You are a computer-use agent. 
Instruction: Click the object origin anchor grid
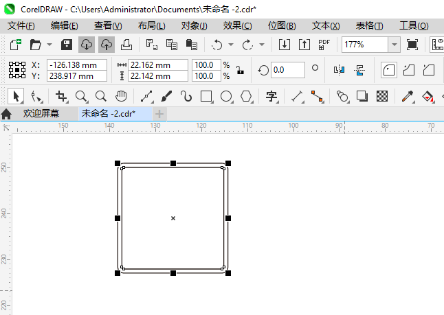click(x=17, y=70)
